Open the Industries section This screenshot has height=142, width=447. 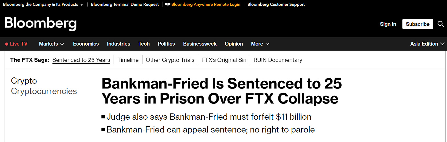point(119,44)
